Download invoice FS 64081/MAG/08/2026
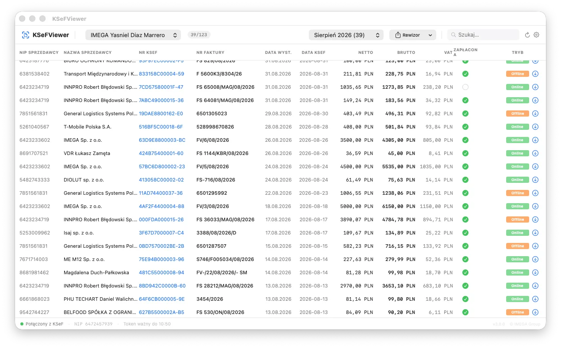The image size is (561, 348). 535,100
